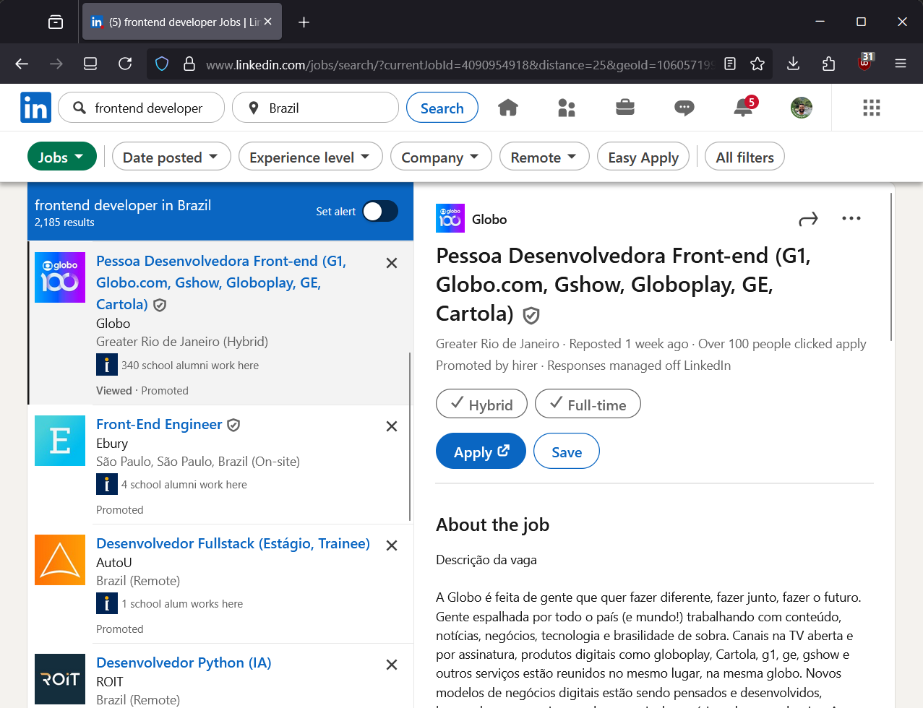Open Jobs briefcase icon in navbar

click(x=625, y=108)
